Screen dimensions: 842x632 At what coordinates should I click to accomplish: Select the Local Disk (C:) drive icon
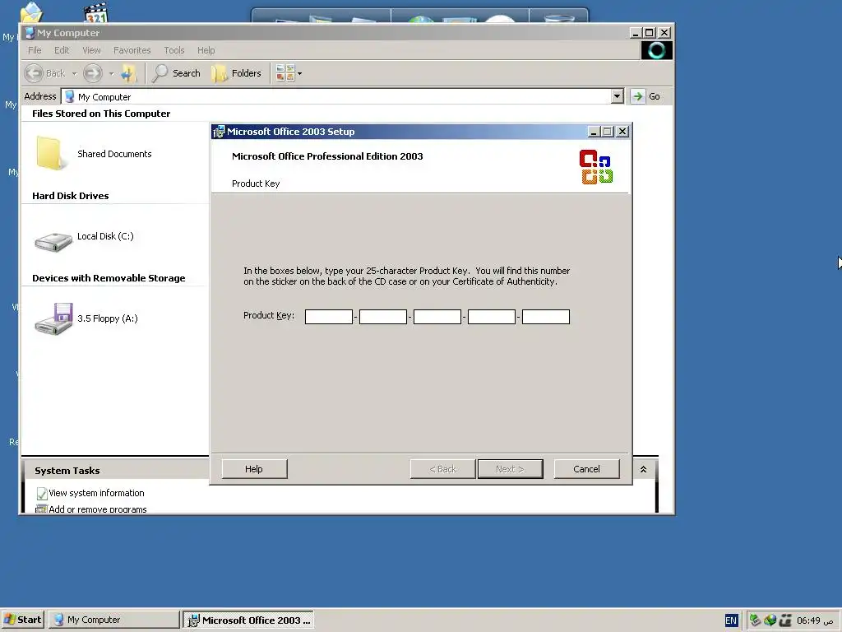click(x=53, y=241)
